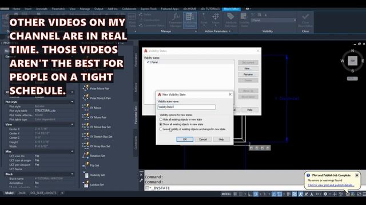Expand the Action Parameters panel dropdown
Screen dimensions: 366x205
[218, 31]
